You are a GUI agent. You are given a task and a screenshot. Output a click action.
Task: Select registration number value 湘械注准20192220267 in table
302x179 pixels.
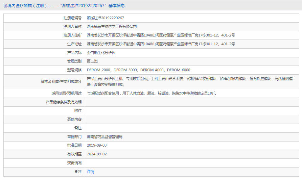point(106,18)
